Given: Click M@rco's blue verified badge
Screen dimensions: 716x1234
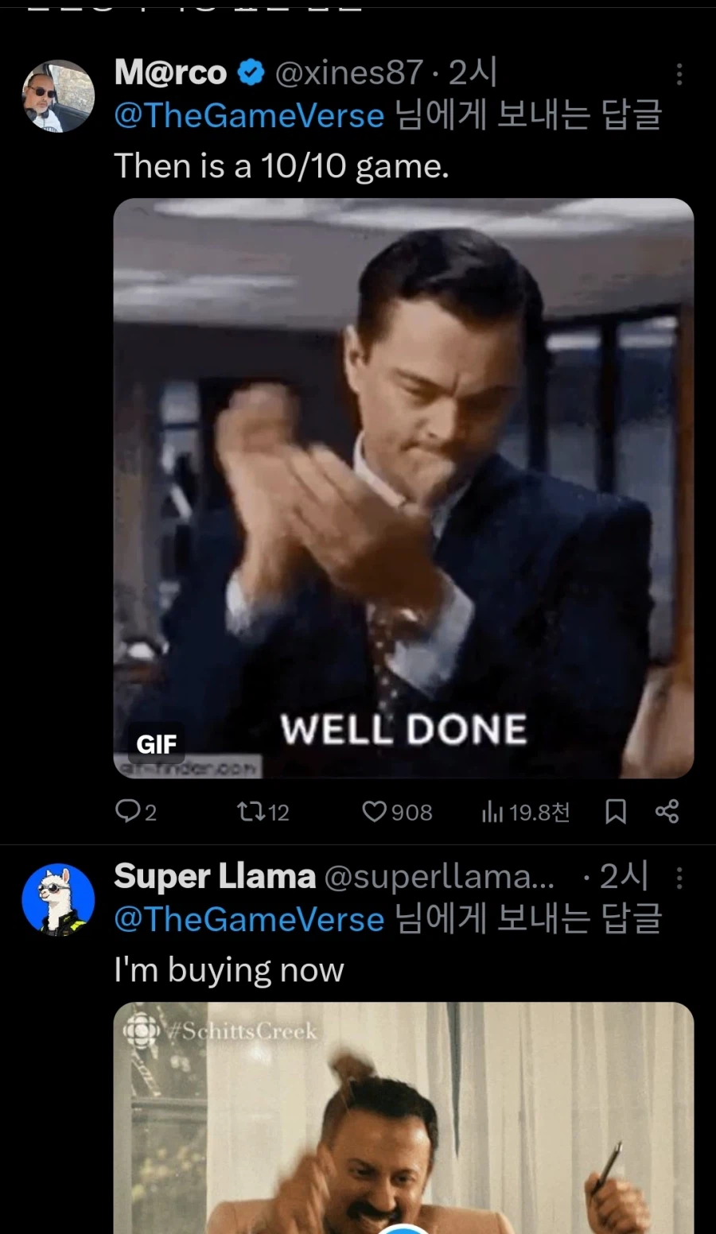Looking at the screenshot, I should [x=251, y=73].
